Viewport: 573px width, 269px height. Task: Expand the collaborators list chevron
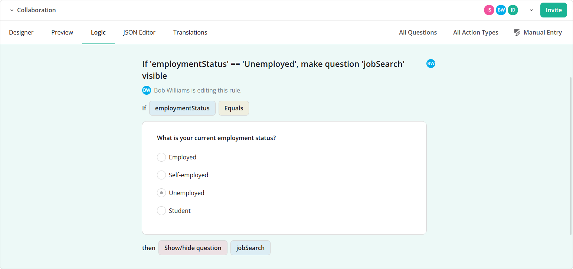tap(531, 10)
